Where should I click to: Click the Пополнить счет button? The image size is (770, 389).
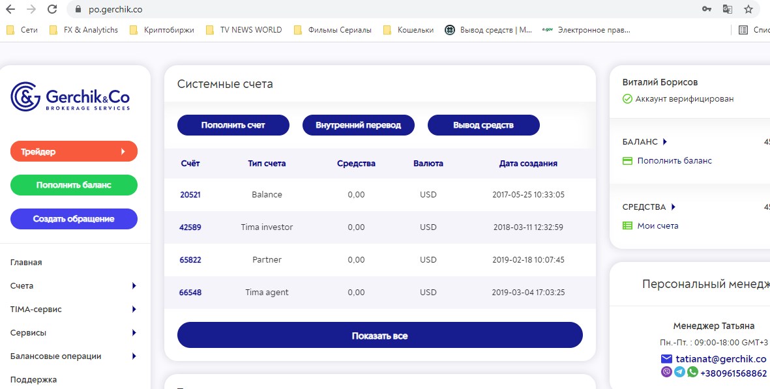coord(233,125)
